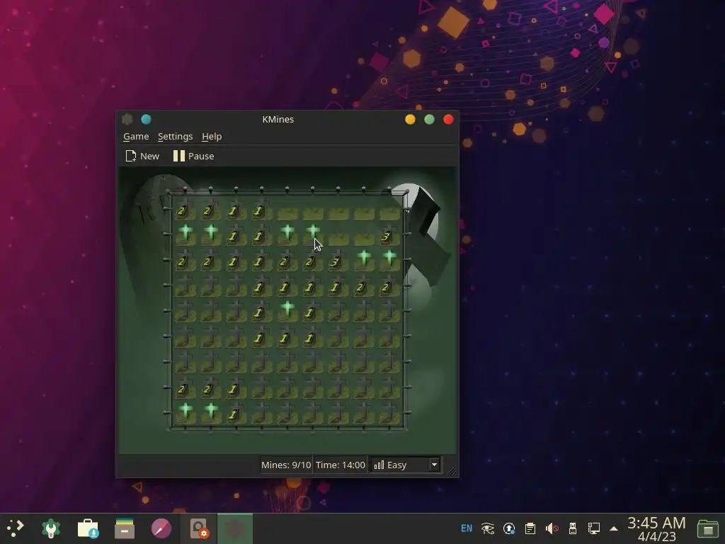Reveal the first covered tile in the fourth row
This screenshot has width=725, height=544.
[185, 286]
